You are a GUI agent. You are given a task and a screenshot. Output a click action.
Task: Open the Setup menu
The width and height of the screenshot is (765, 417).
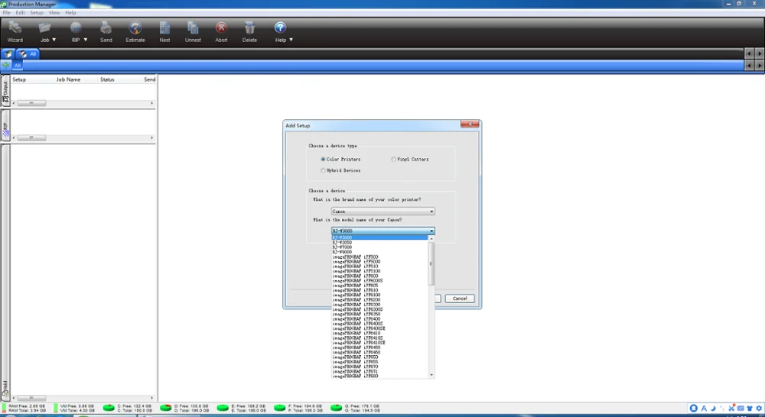pyautogui.click(x=37, y=13)
